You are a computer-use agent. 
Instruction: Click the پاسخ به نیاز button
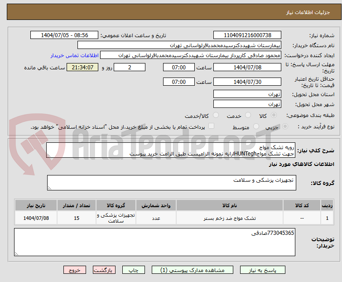263,270
